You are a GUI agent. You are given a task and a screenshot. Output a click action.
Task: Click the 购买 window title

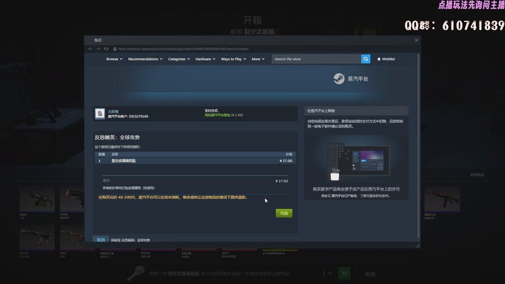pyautogui.click(x=98, y=40)
